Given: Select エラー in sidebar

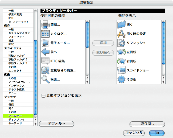Looking at the screenshot, I should [18, 93].
